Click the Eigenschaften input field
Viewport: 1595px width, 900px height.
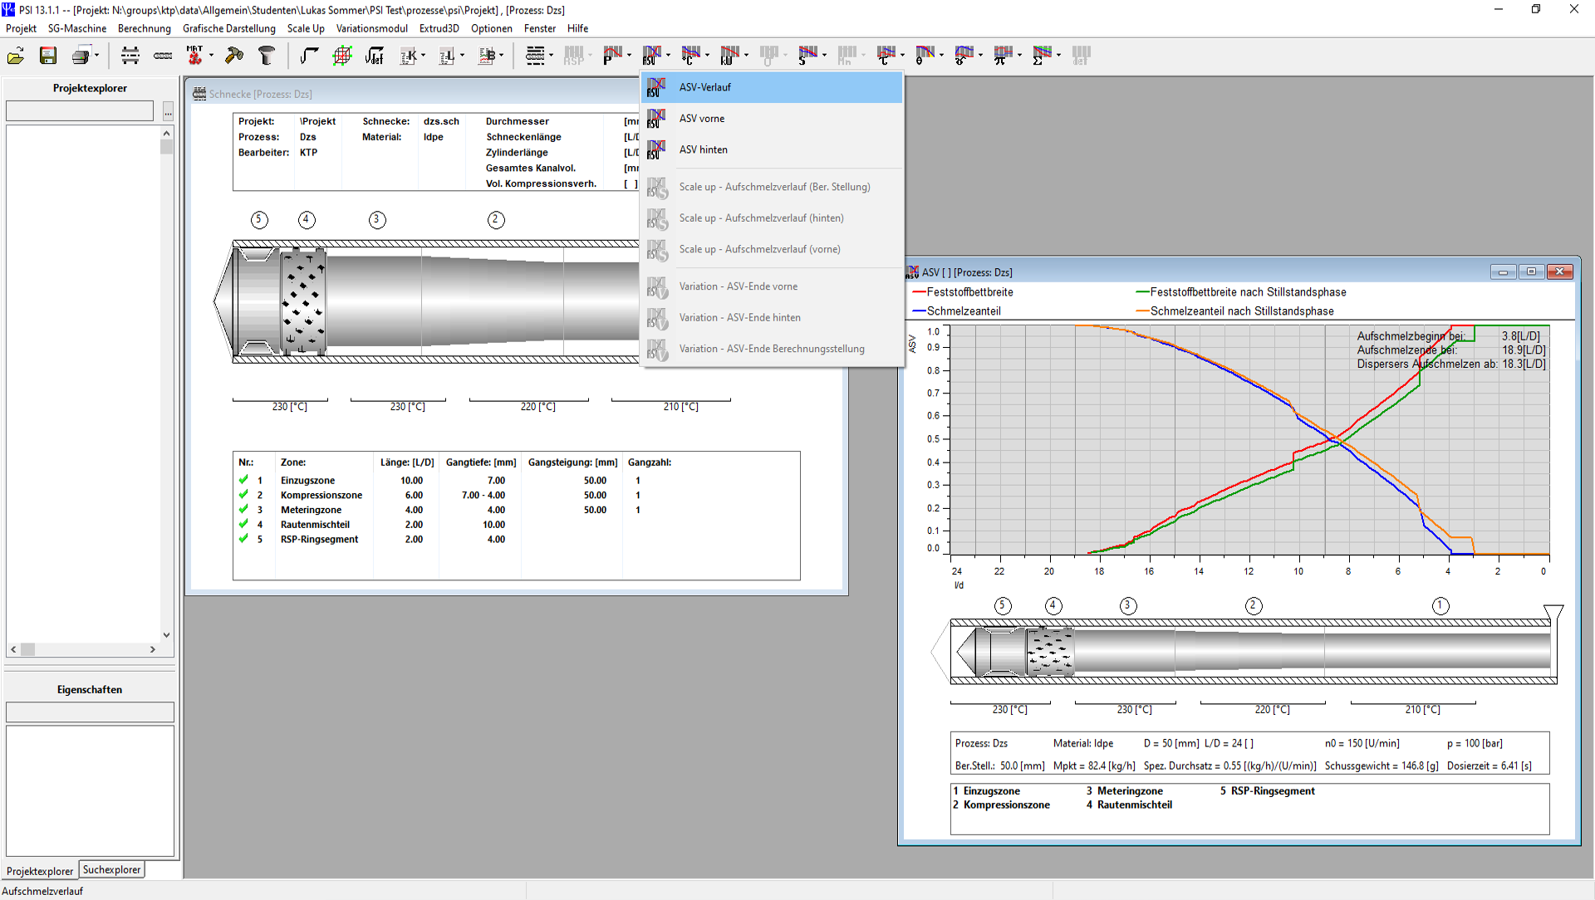click(90, 712)
